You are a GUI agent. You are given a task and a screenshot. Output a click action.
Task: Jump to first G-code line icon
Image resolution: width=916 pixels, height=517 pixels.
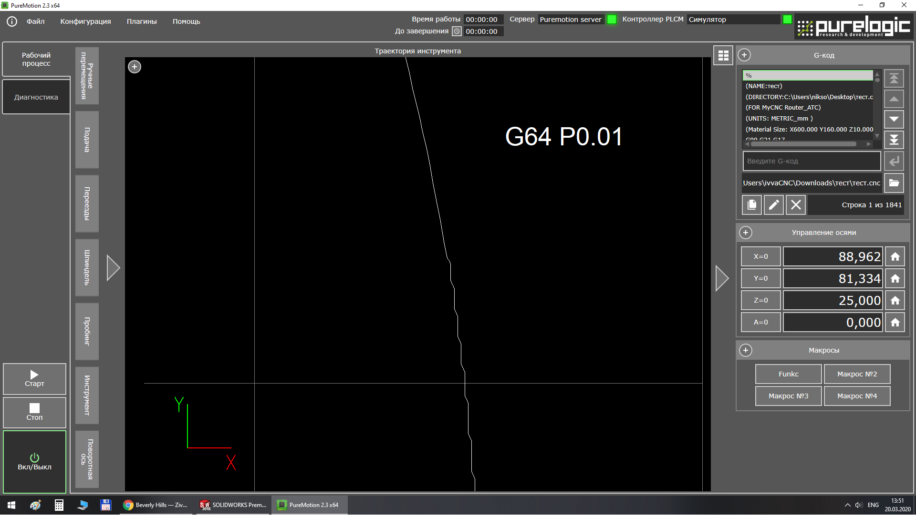(x=894, y=78)
